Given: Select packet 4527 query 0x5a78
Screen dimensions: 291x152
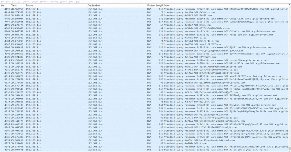Looking at the screenshot, I should (144, 83).
